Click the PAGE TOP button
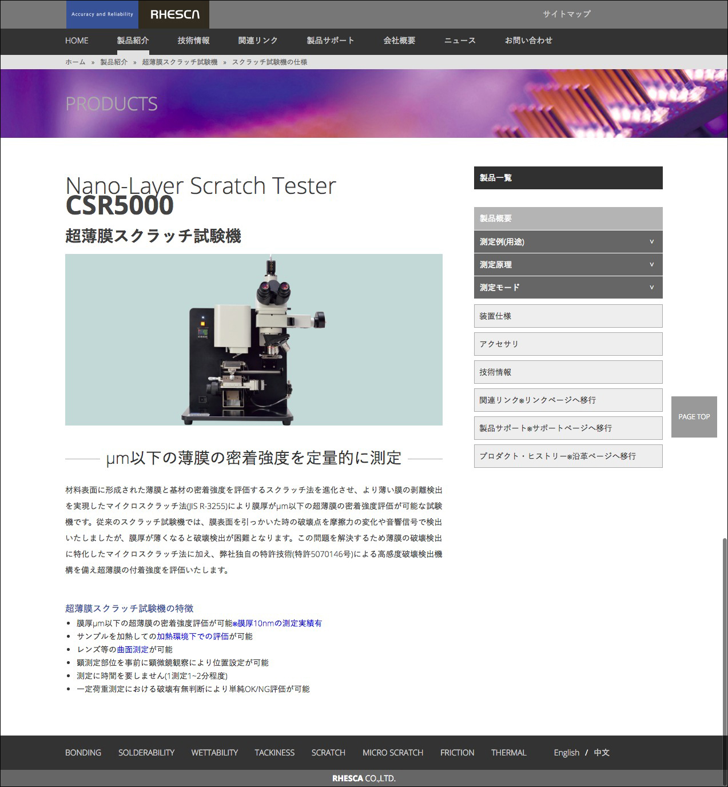This screenshot has width=728, height=787. [694, 417]
